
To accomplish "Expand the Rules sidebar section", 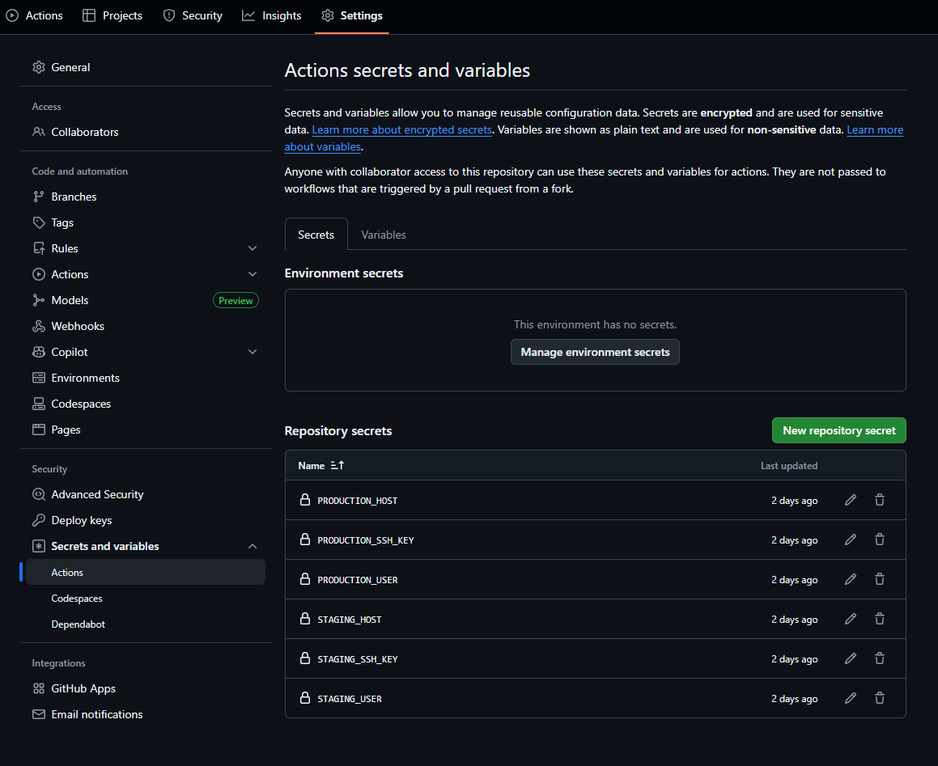I will pyautogui.click(x=252, y=248).
